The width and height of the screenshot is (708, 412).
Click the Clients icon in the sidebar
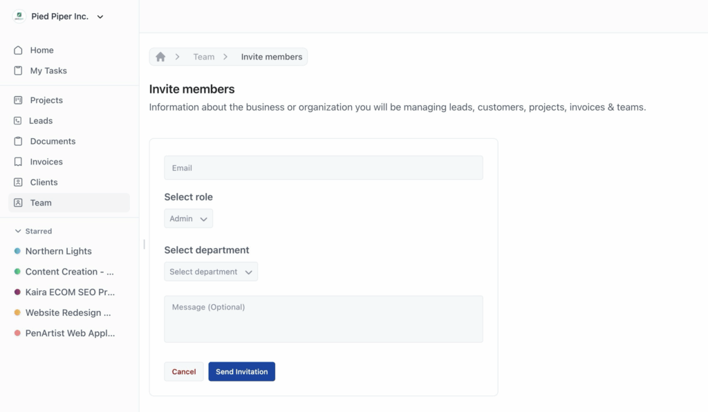[x=18, y=182]
